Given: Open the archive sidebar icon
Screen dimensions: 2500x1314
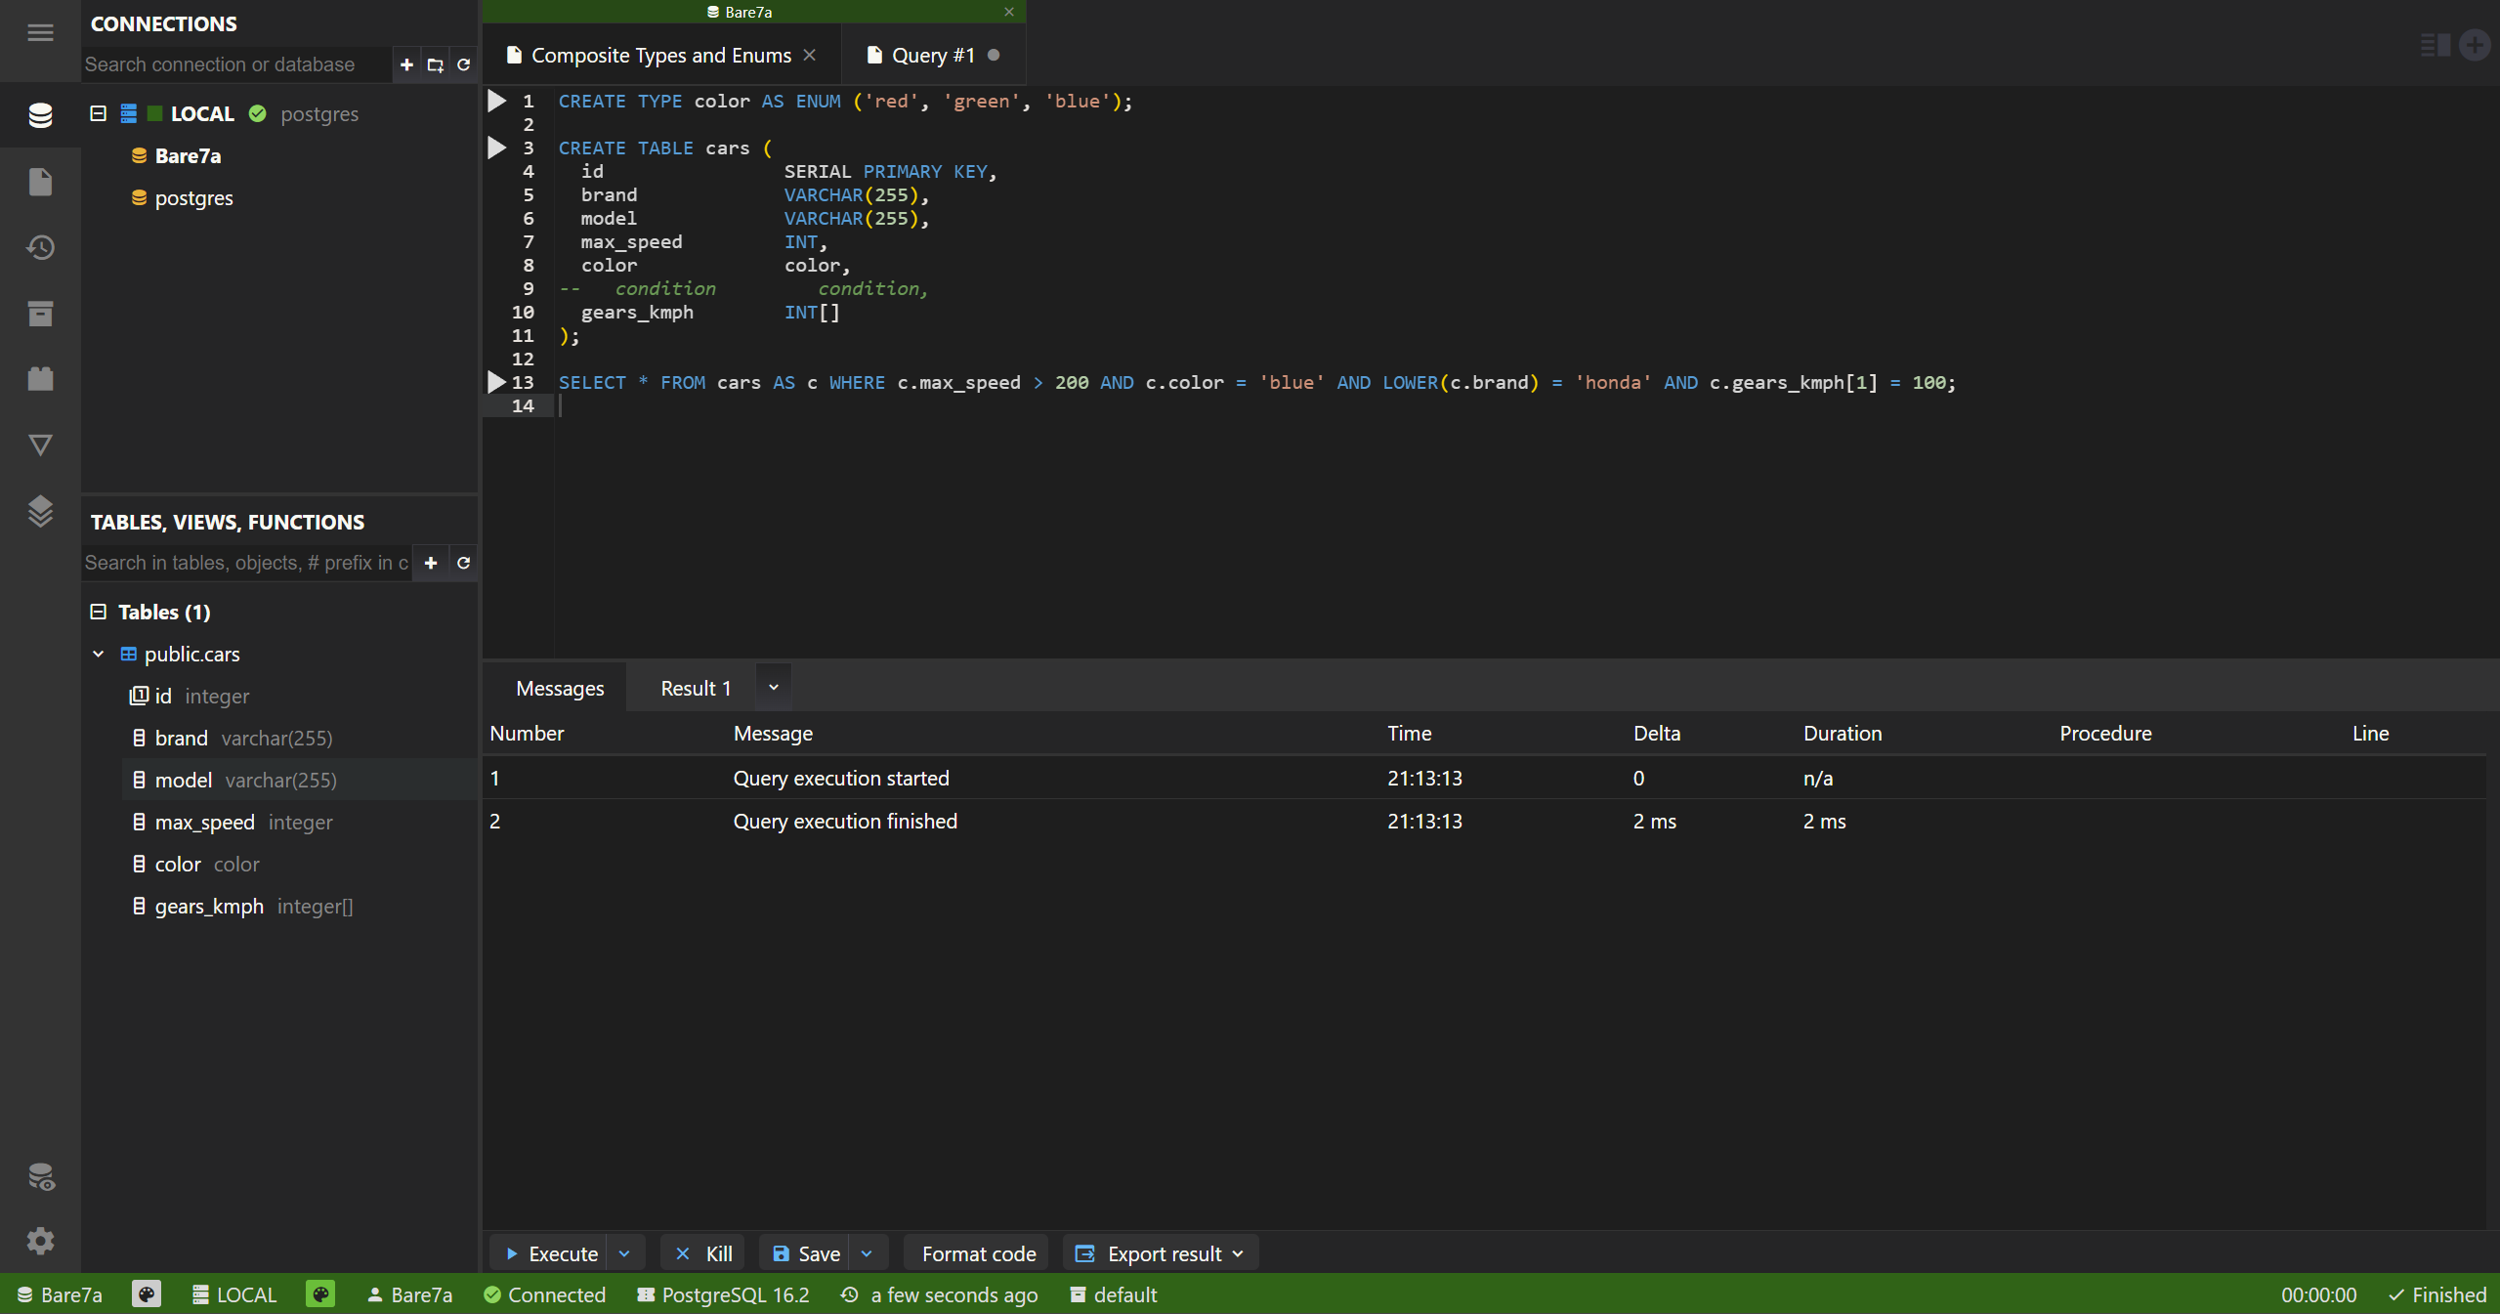Looking at the screenshot, I should (40, 314).
